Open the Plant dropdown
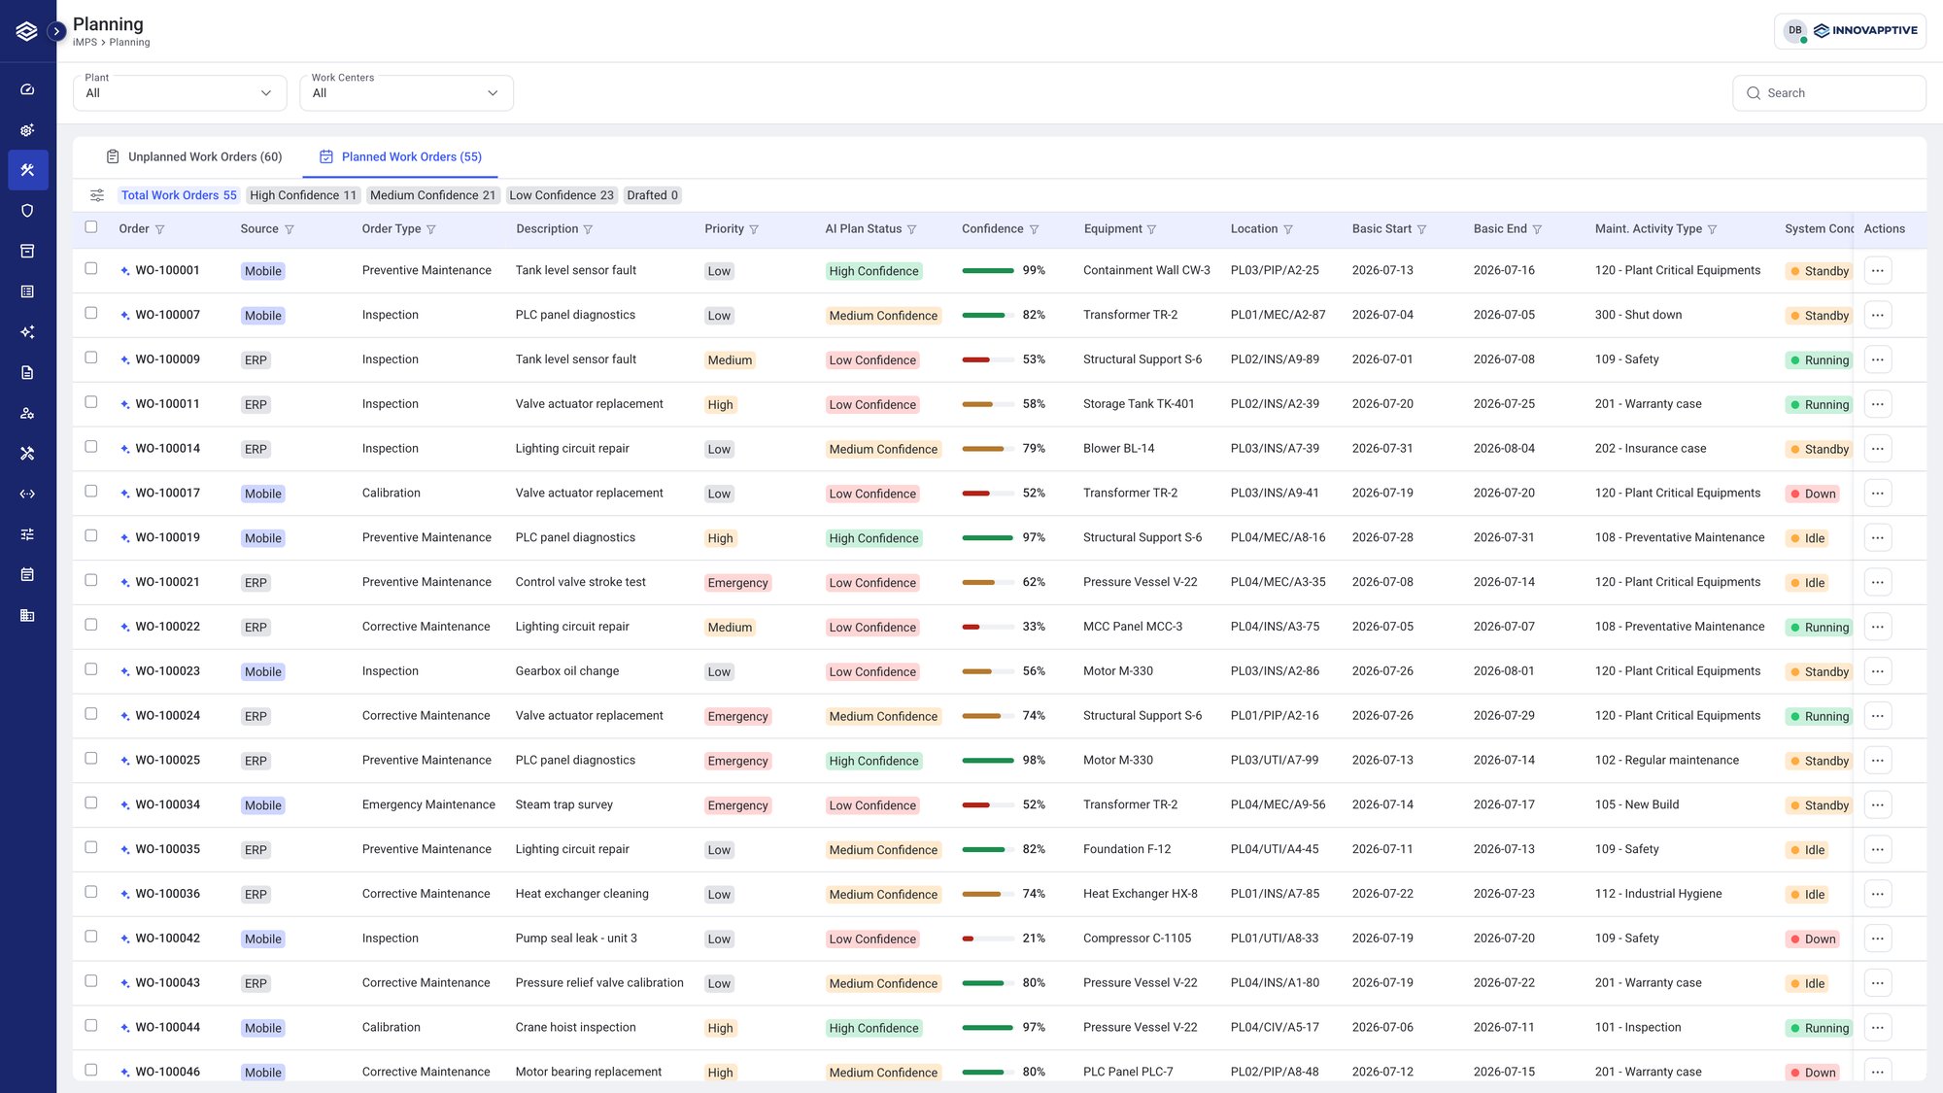1943x1093 pixels. pos(180,93)
